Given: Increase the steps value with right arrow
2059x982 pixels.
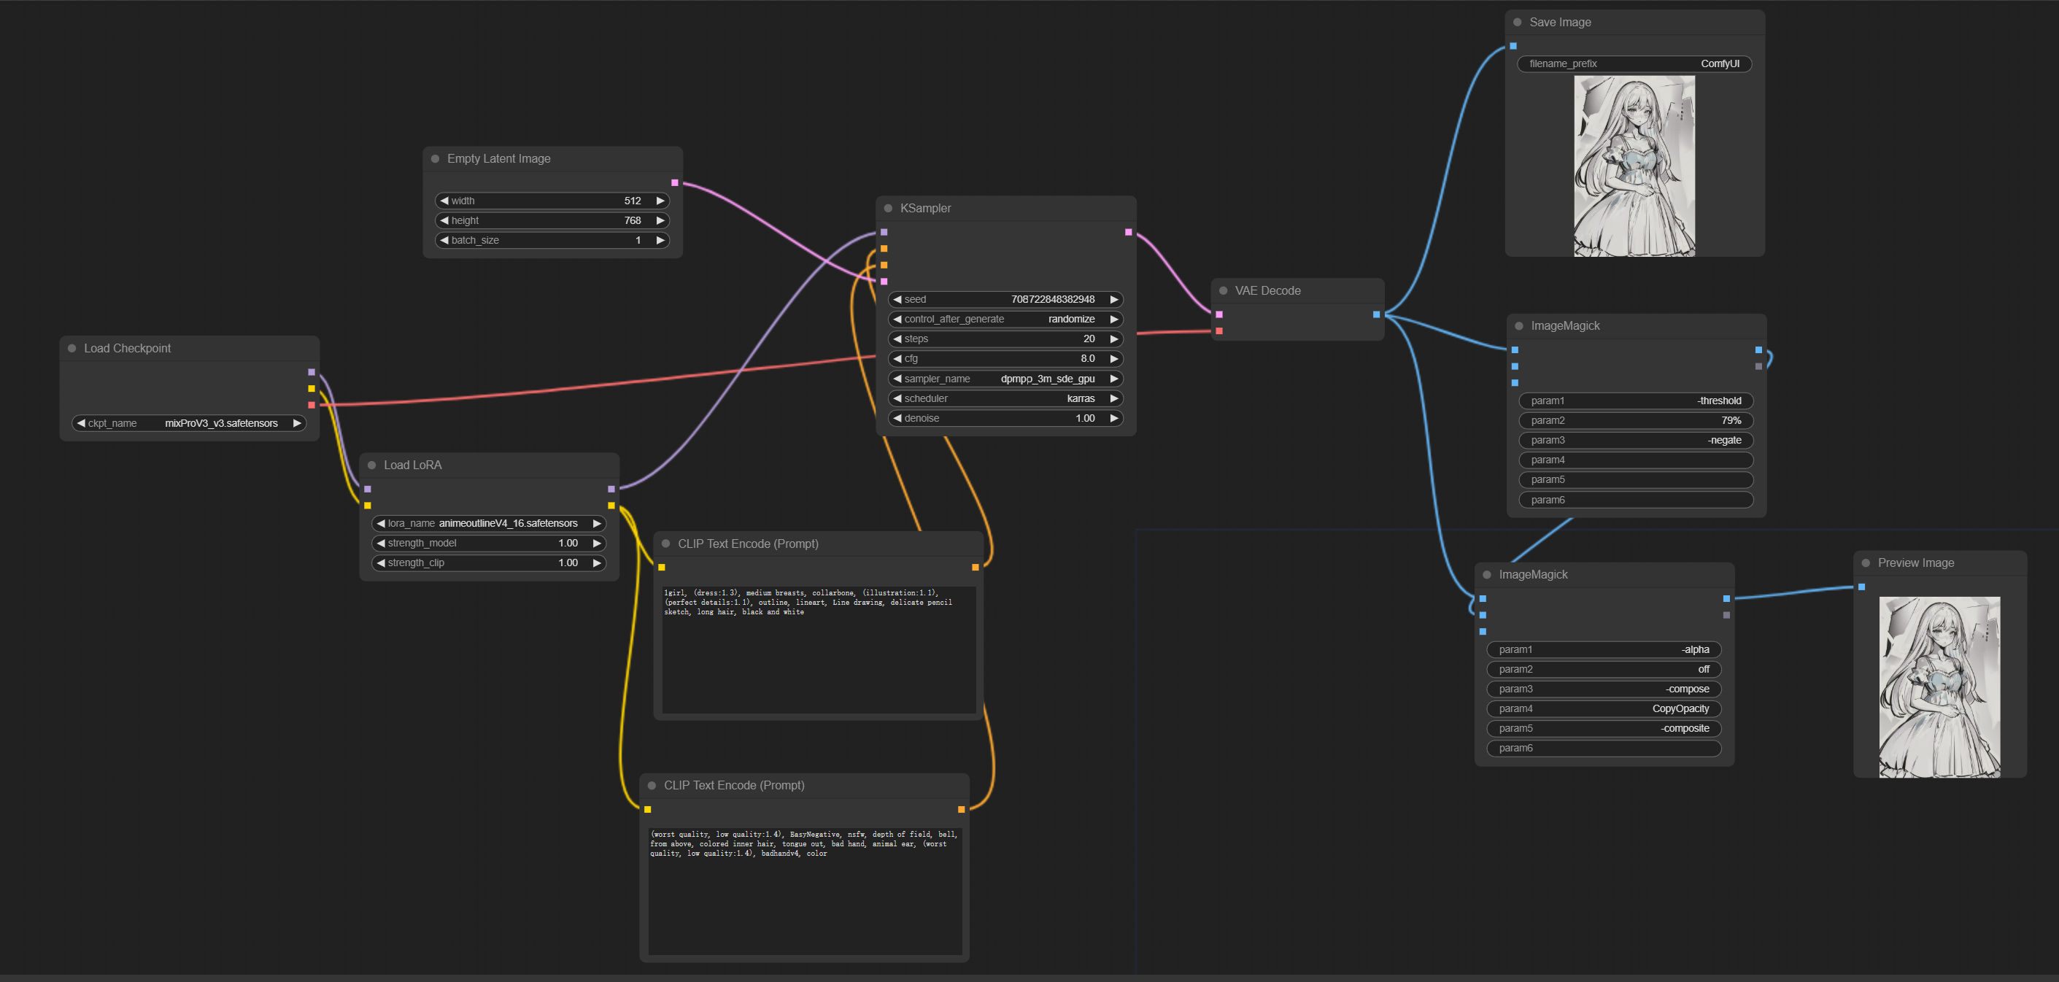Looking at the screenshot, I should (x=1113, y=339).
